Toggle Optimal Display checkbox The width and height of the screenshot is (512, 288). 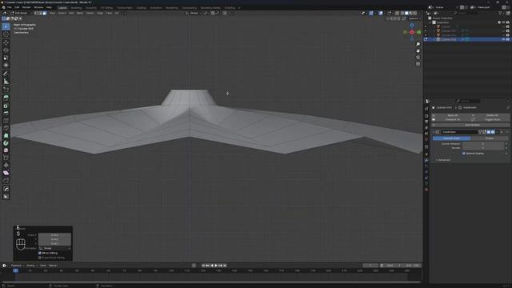coord(464,153)
